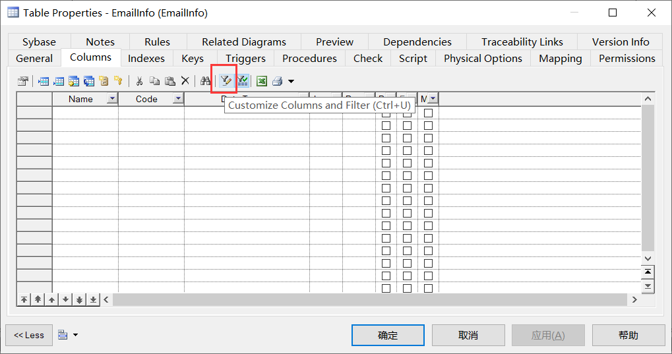
Task: Open Customize Columns and Filter
Action: click(226, 80)
